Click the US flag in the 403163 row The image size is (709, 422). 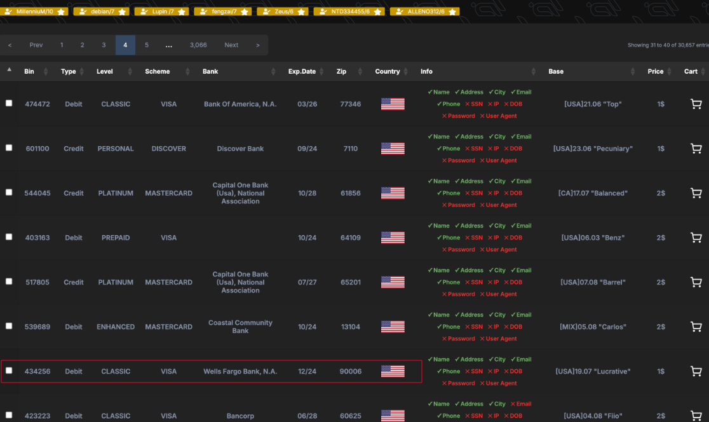click(x=393, y=238)
